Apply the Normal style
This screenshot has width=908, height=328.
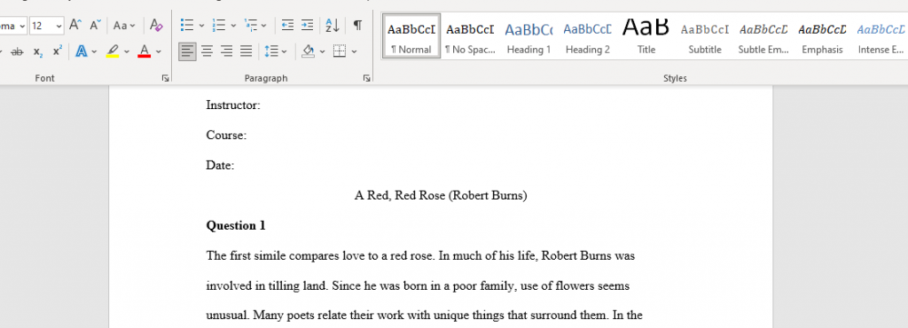[411, 35]
